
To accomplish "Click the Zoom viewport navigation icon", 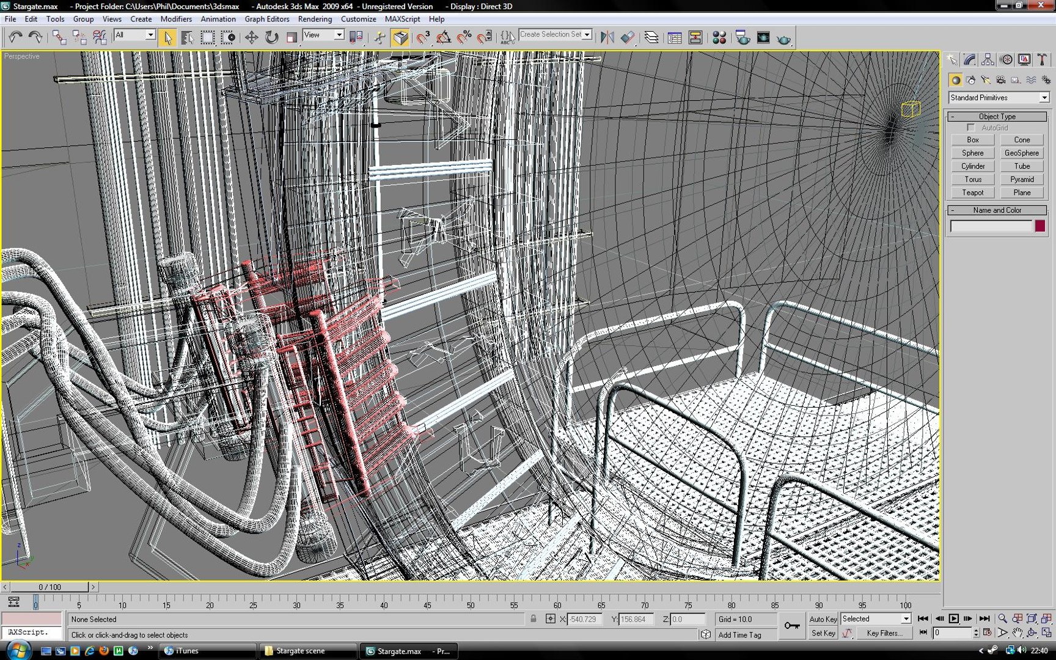I will pos(1002,618).
